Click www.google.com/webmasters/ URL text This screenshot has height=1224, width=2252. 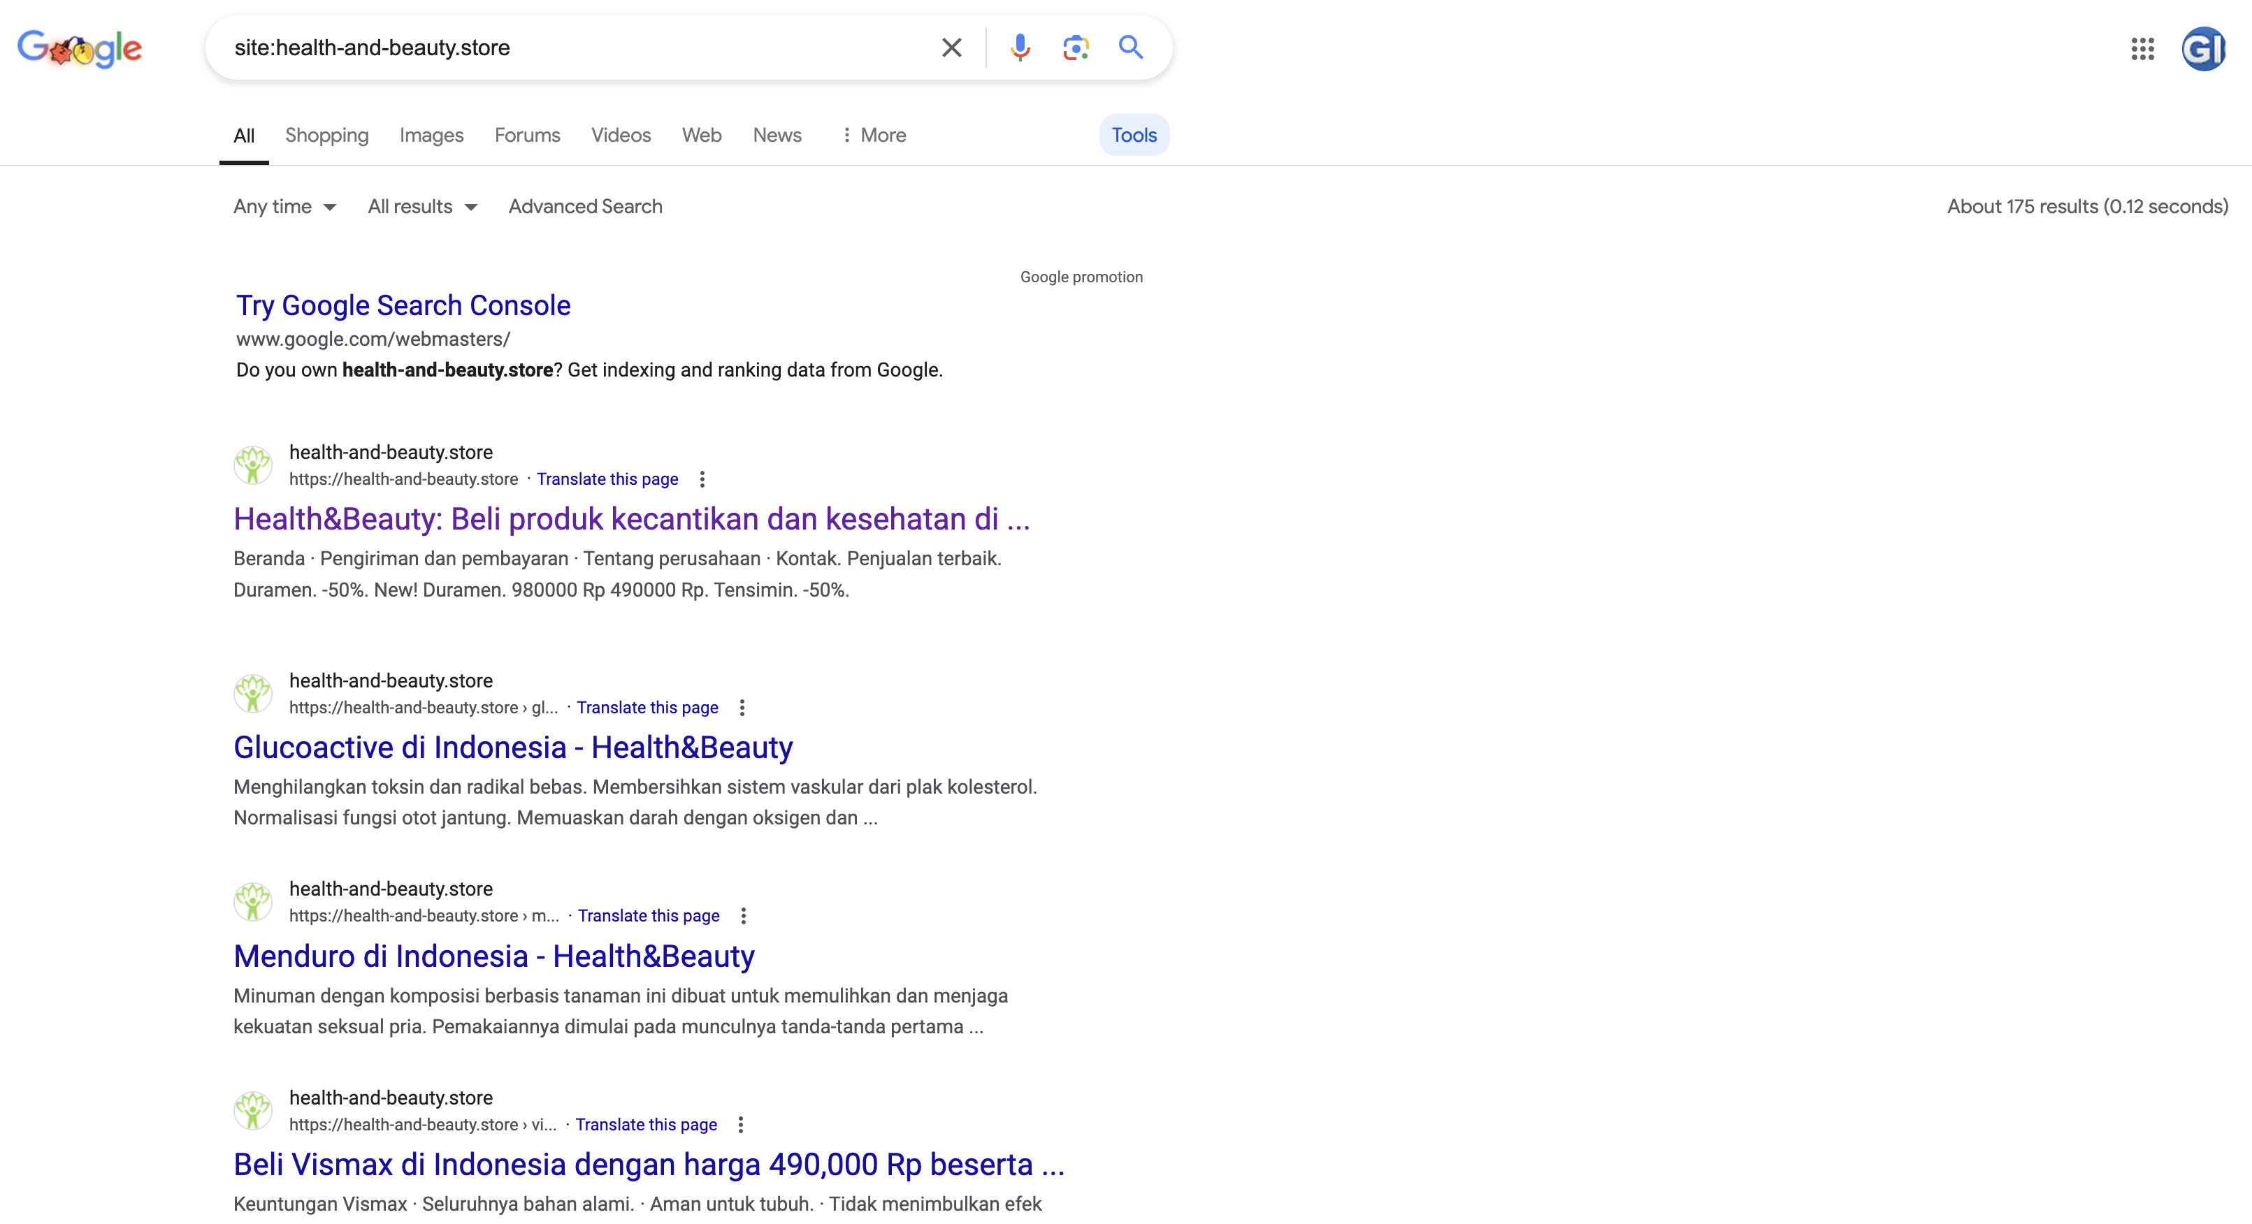pos(373,339)
